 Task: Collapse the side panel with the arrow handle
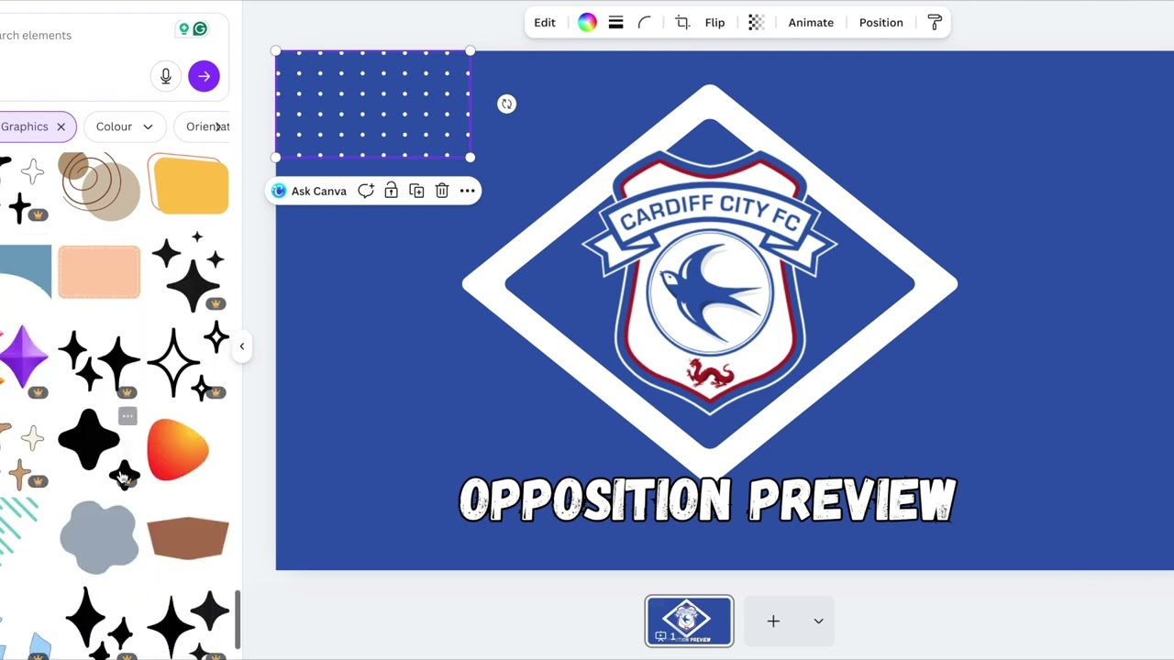click(x=242, y=346)
